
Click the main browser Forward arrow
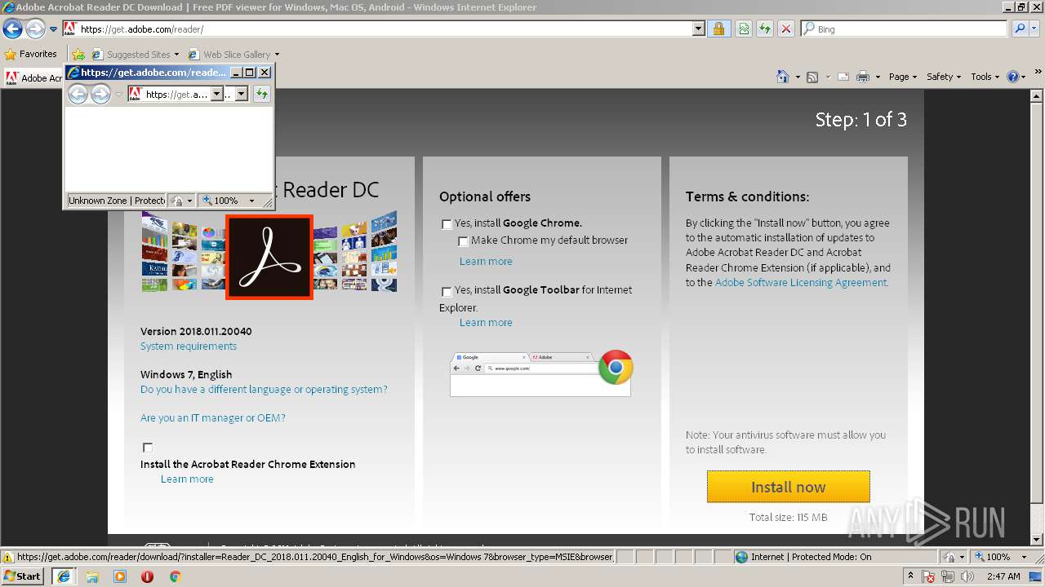pos(35,29)
